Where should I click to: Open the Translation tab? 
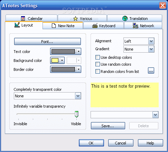click(135, 18)
